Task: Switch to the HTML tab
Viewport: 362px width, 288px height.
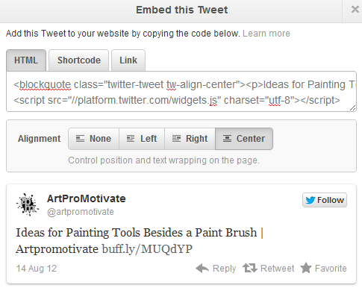Action: (x=26, y=60)
